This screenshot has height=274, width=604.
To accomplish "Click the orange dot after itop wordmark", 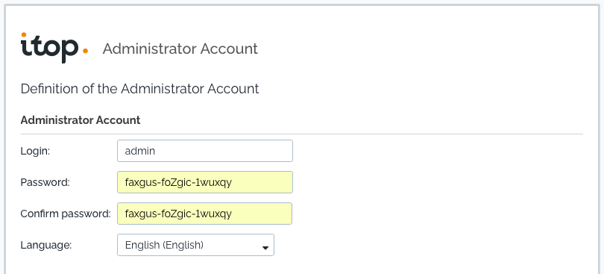I will coord(85,51).
